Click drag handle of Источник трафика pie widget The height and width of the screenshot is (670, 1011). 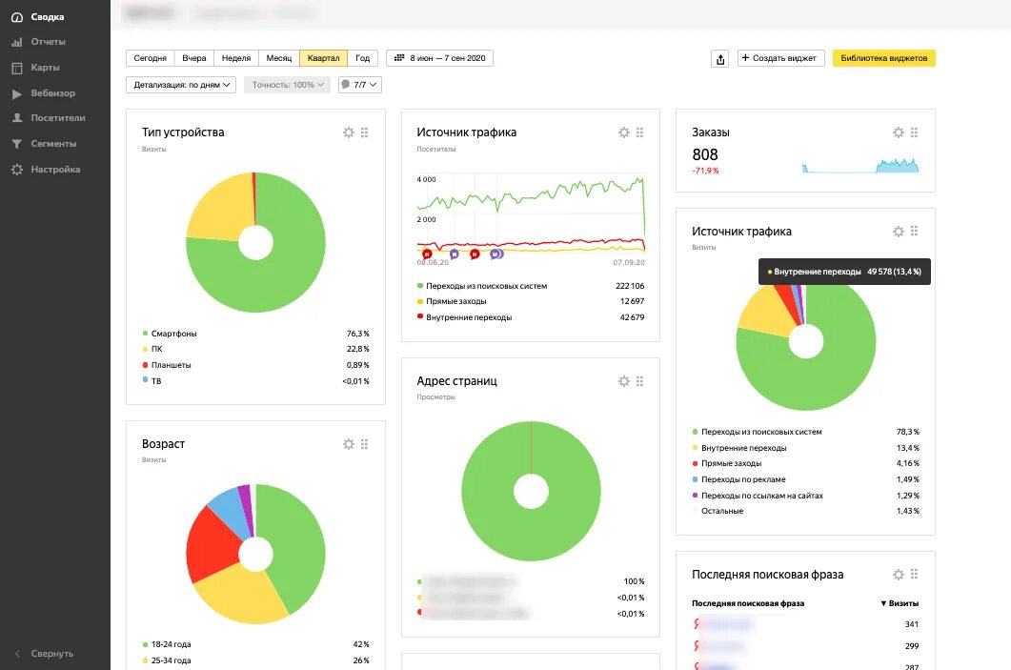(915, 231)
